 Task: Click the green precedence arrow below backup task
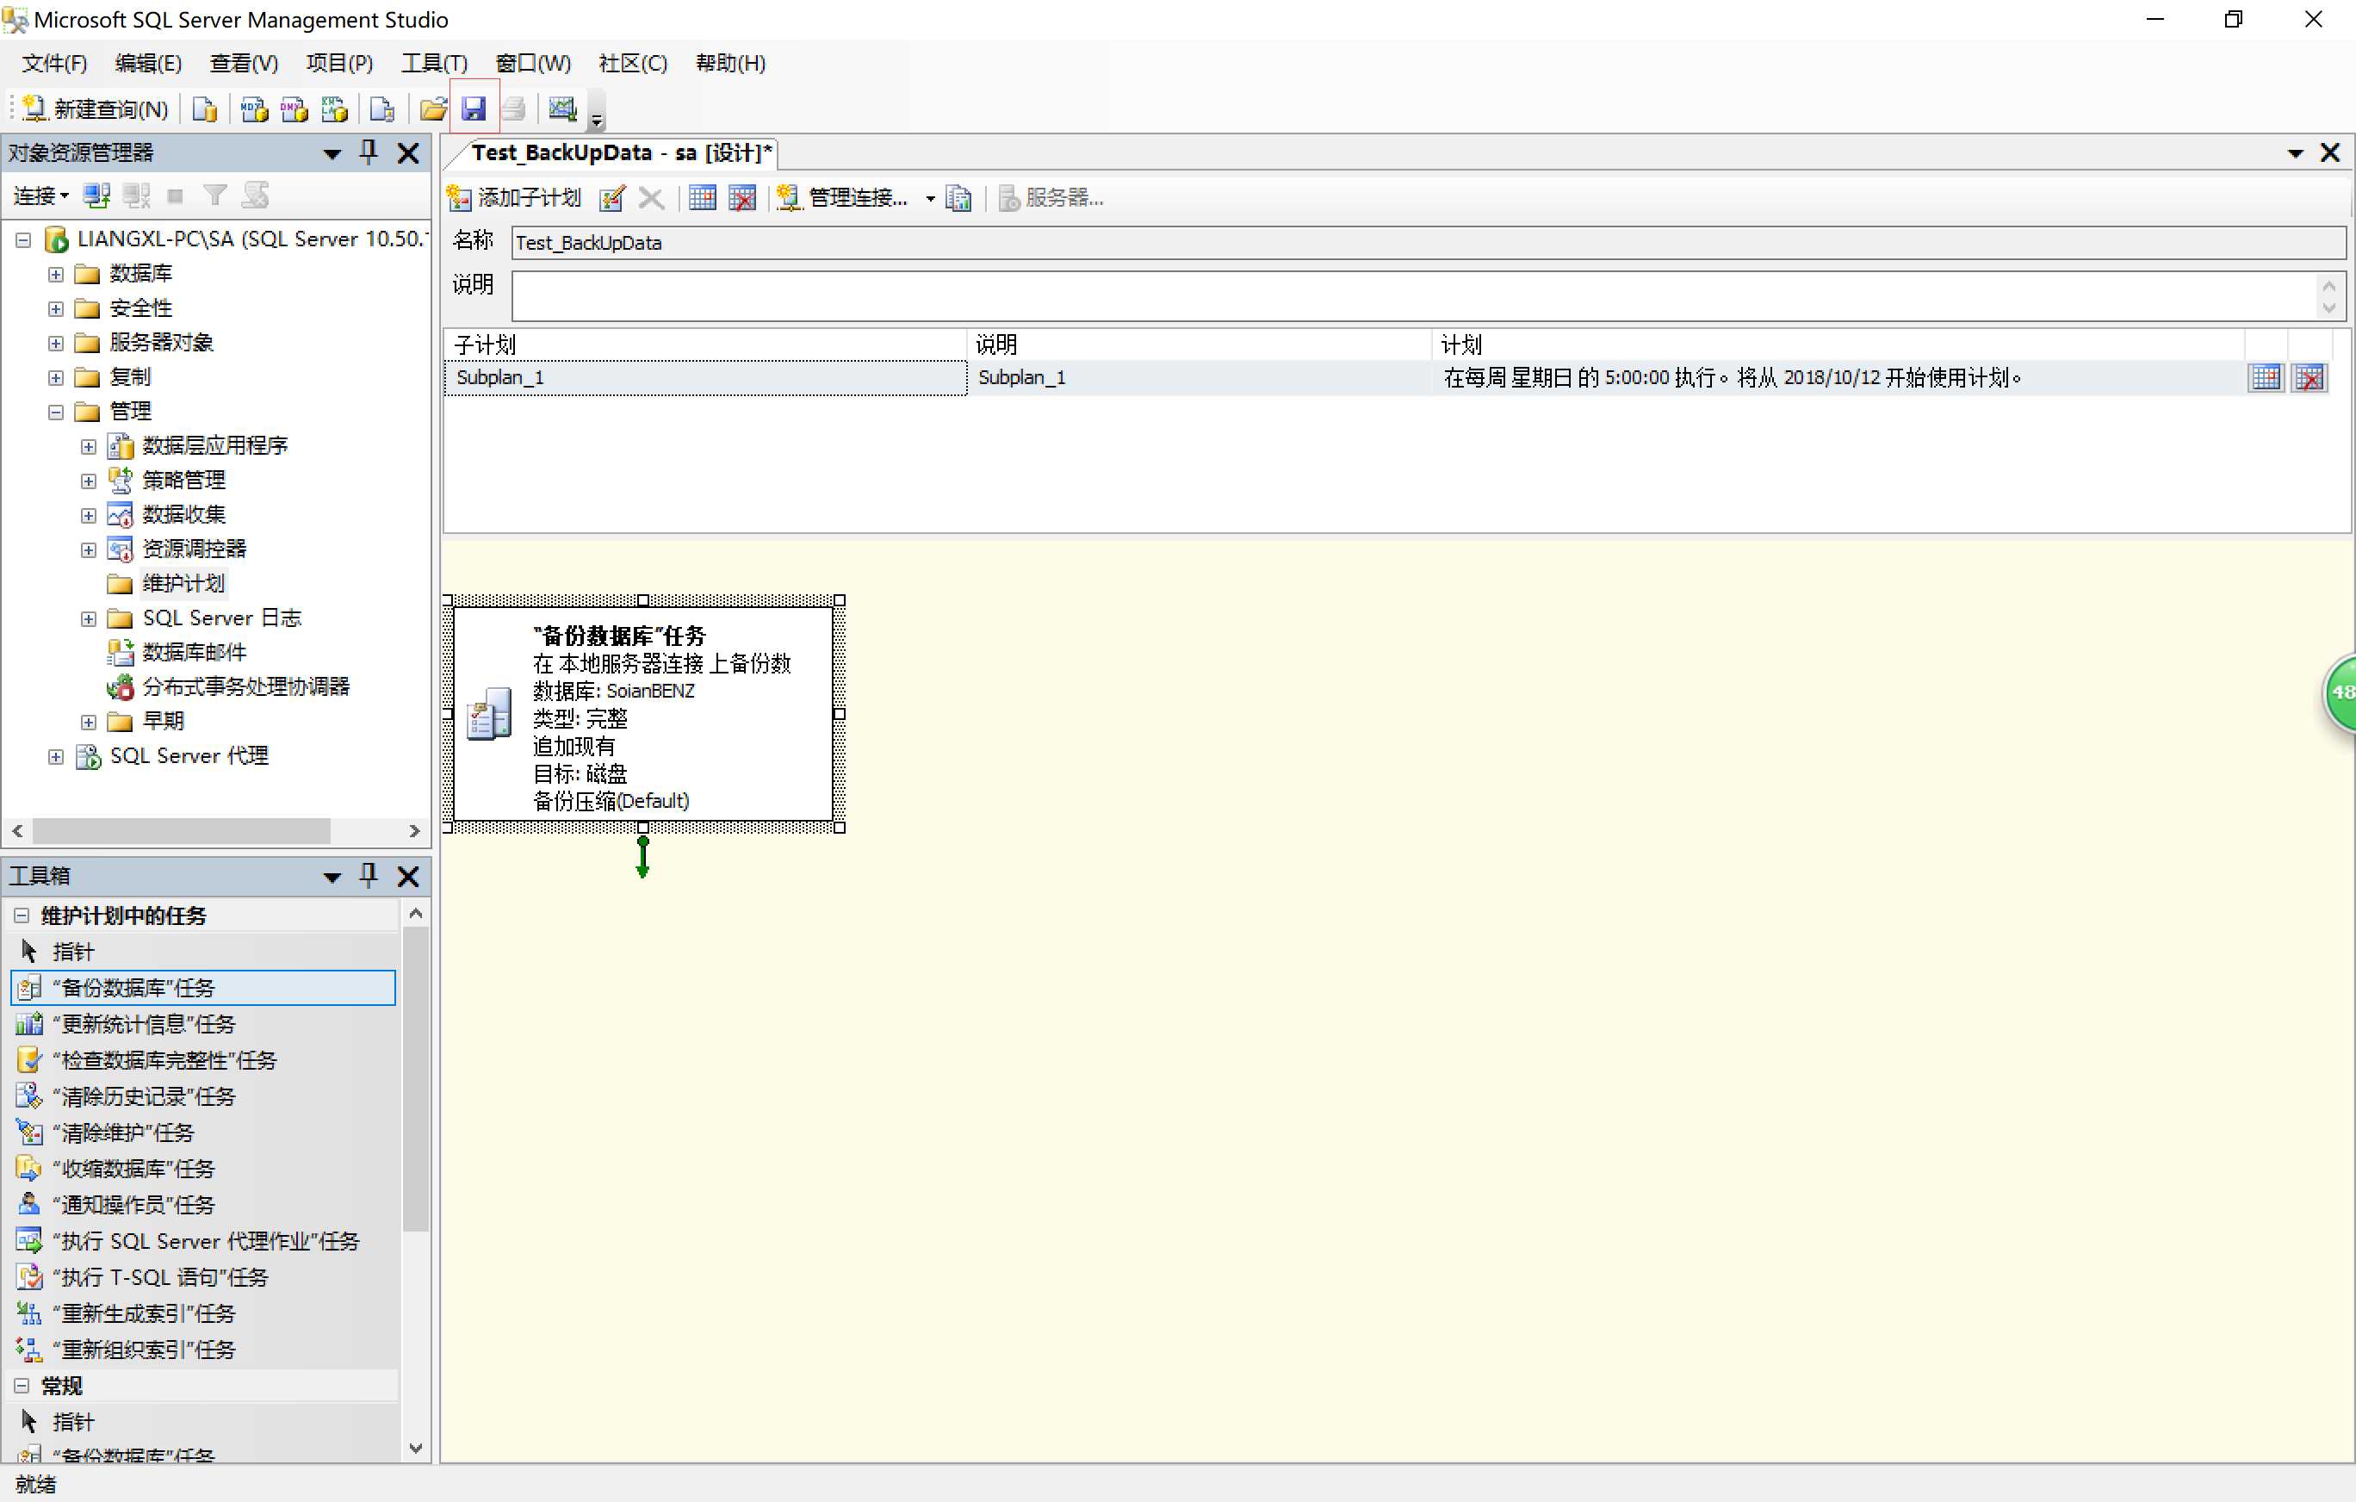tap(642, 856)
